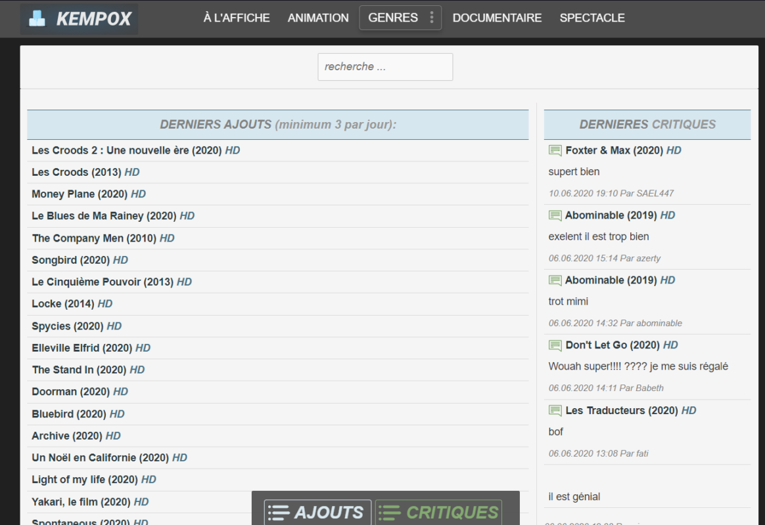Click the 'trot mimi' review text
This screenshot has width=765, height=525.
tap(568, 301)
